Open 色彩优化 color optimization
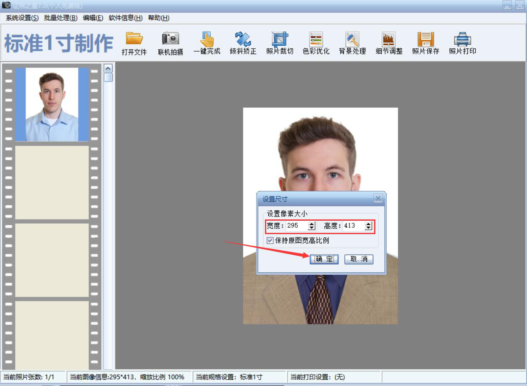Screen dimensions: 527x386 click(316, 43)
